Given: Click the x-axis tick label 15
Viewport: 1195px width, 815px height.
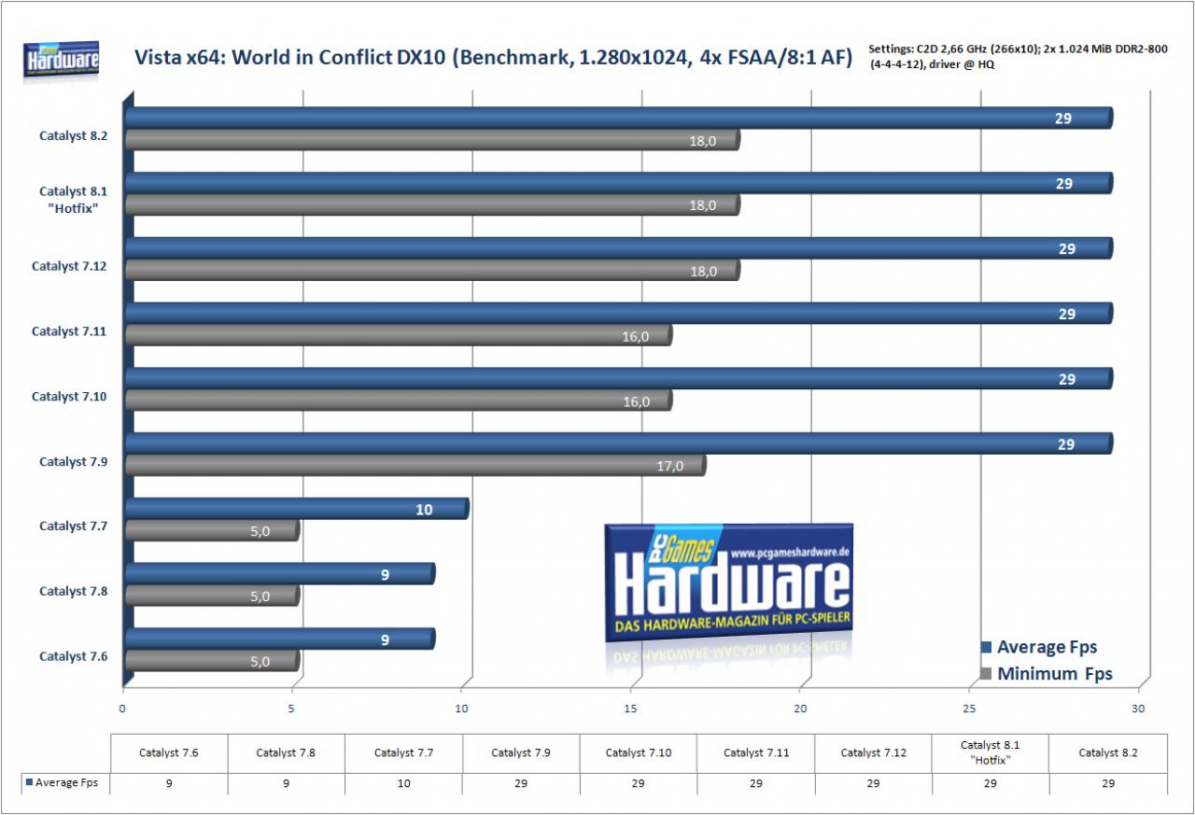Looking at the screenshot, I should [x=632, y=709].
